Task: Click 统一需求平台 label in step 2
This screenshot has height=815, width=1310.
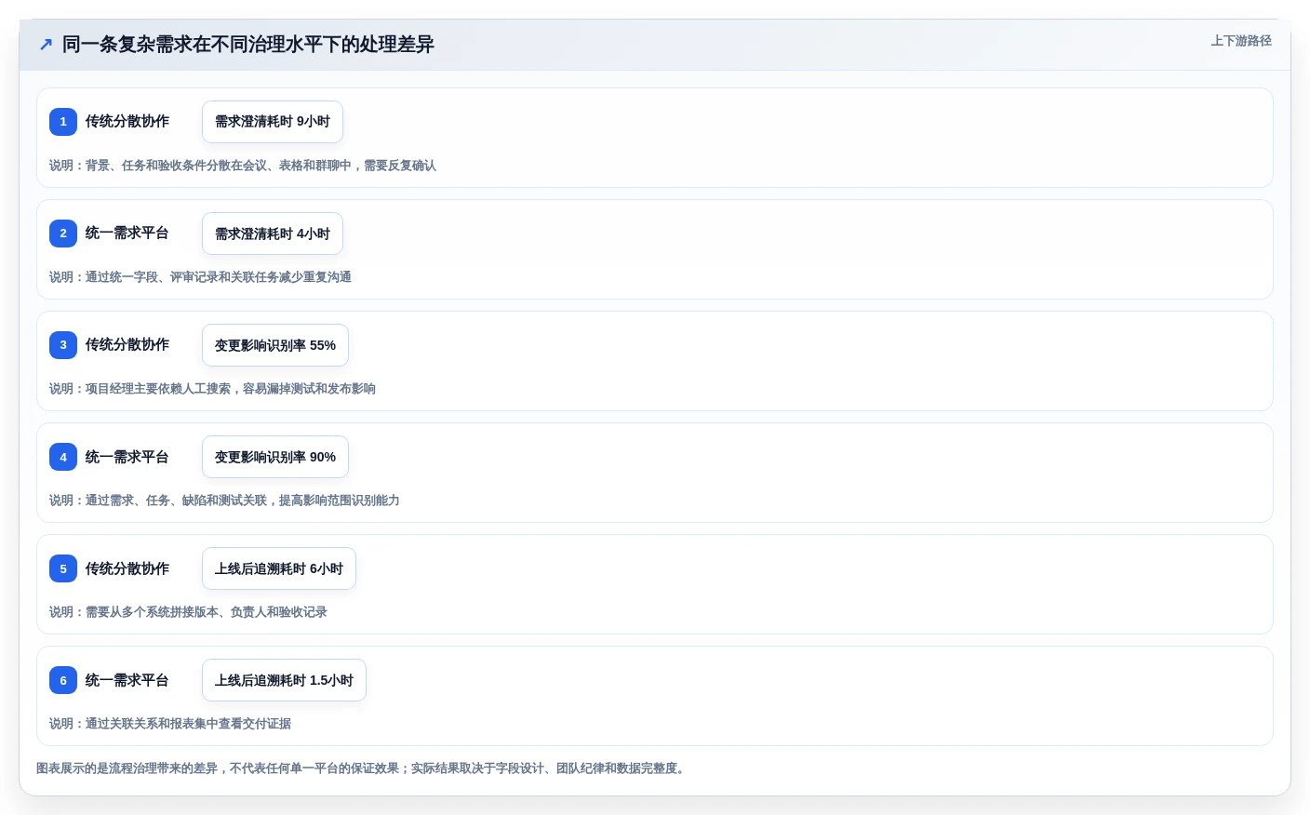Action: (x=127, y=234)
